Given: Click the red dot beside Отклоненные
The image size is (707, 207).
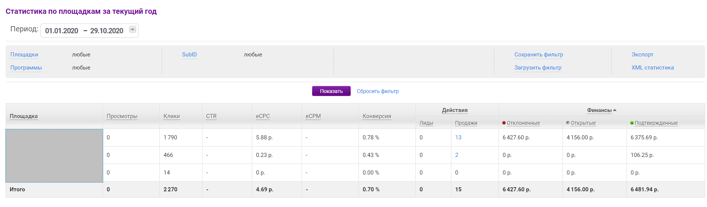Looking at the screenshot, I should [504, 123].
